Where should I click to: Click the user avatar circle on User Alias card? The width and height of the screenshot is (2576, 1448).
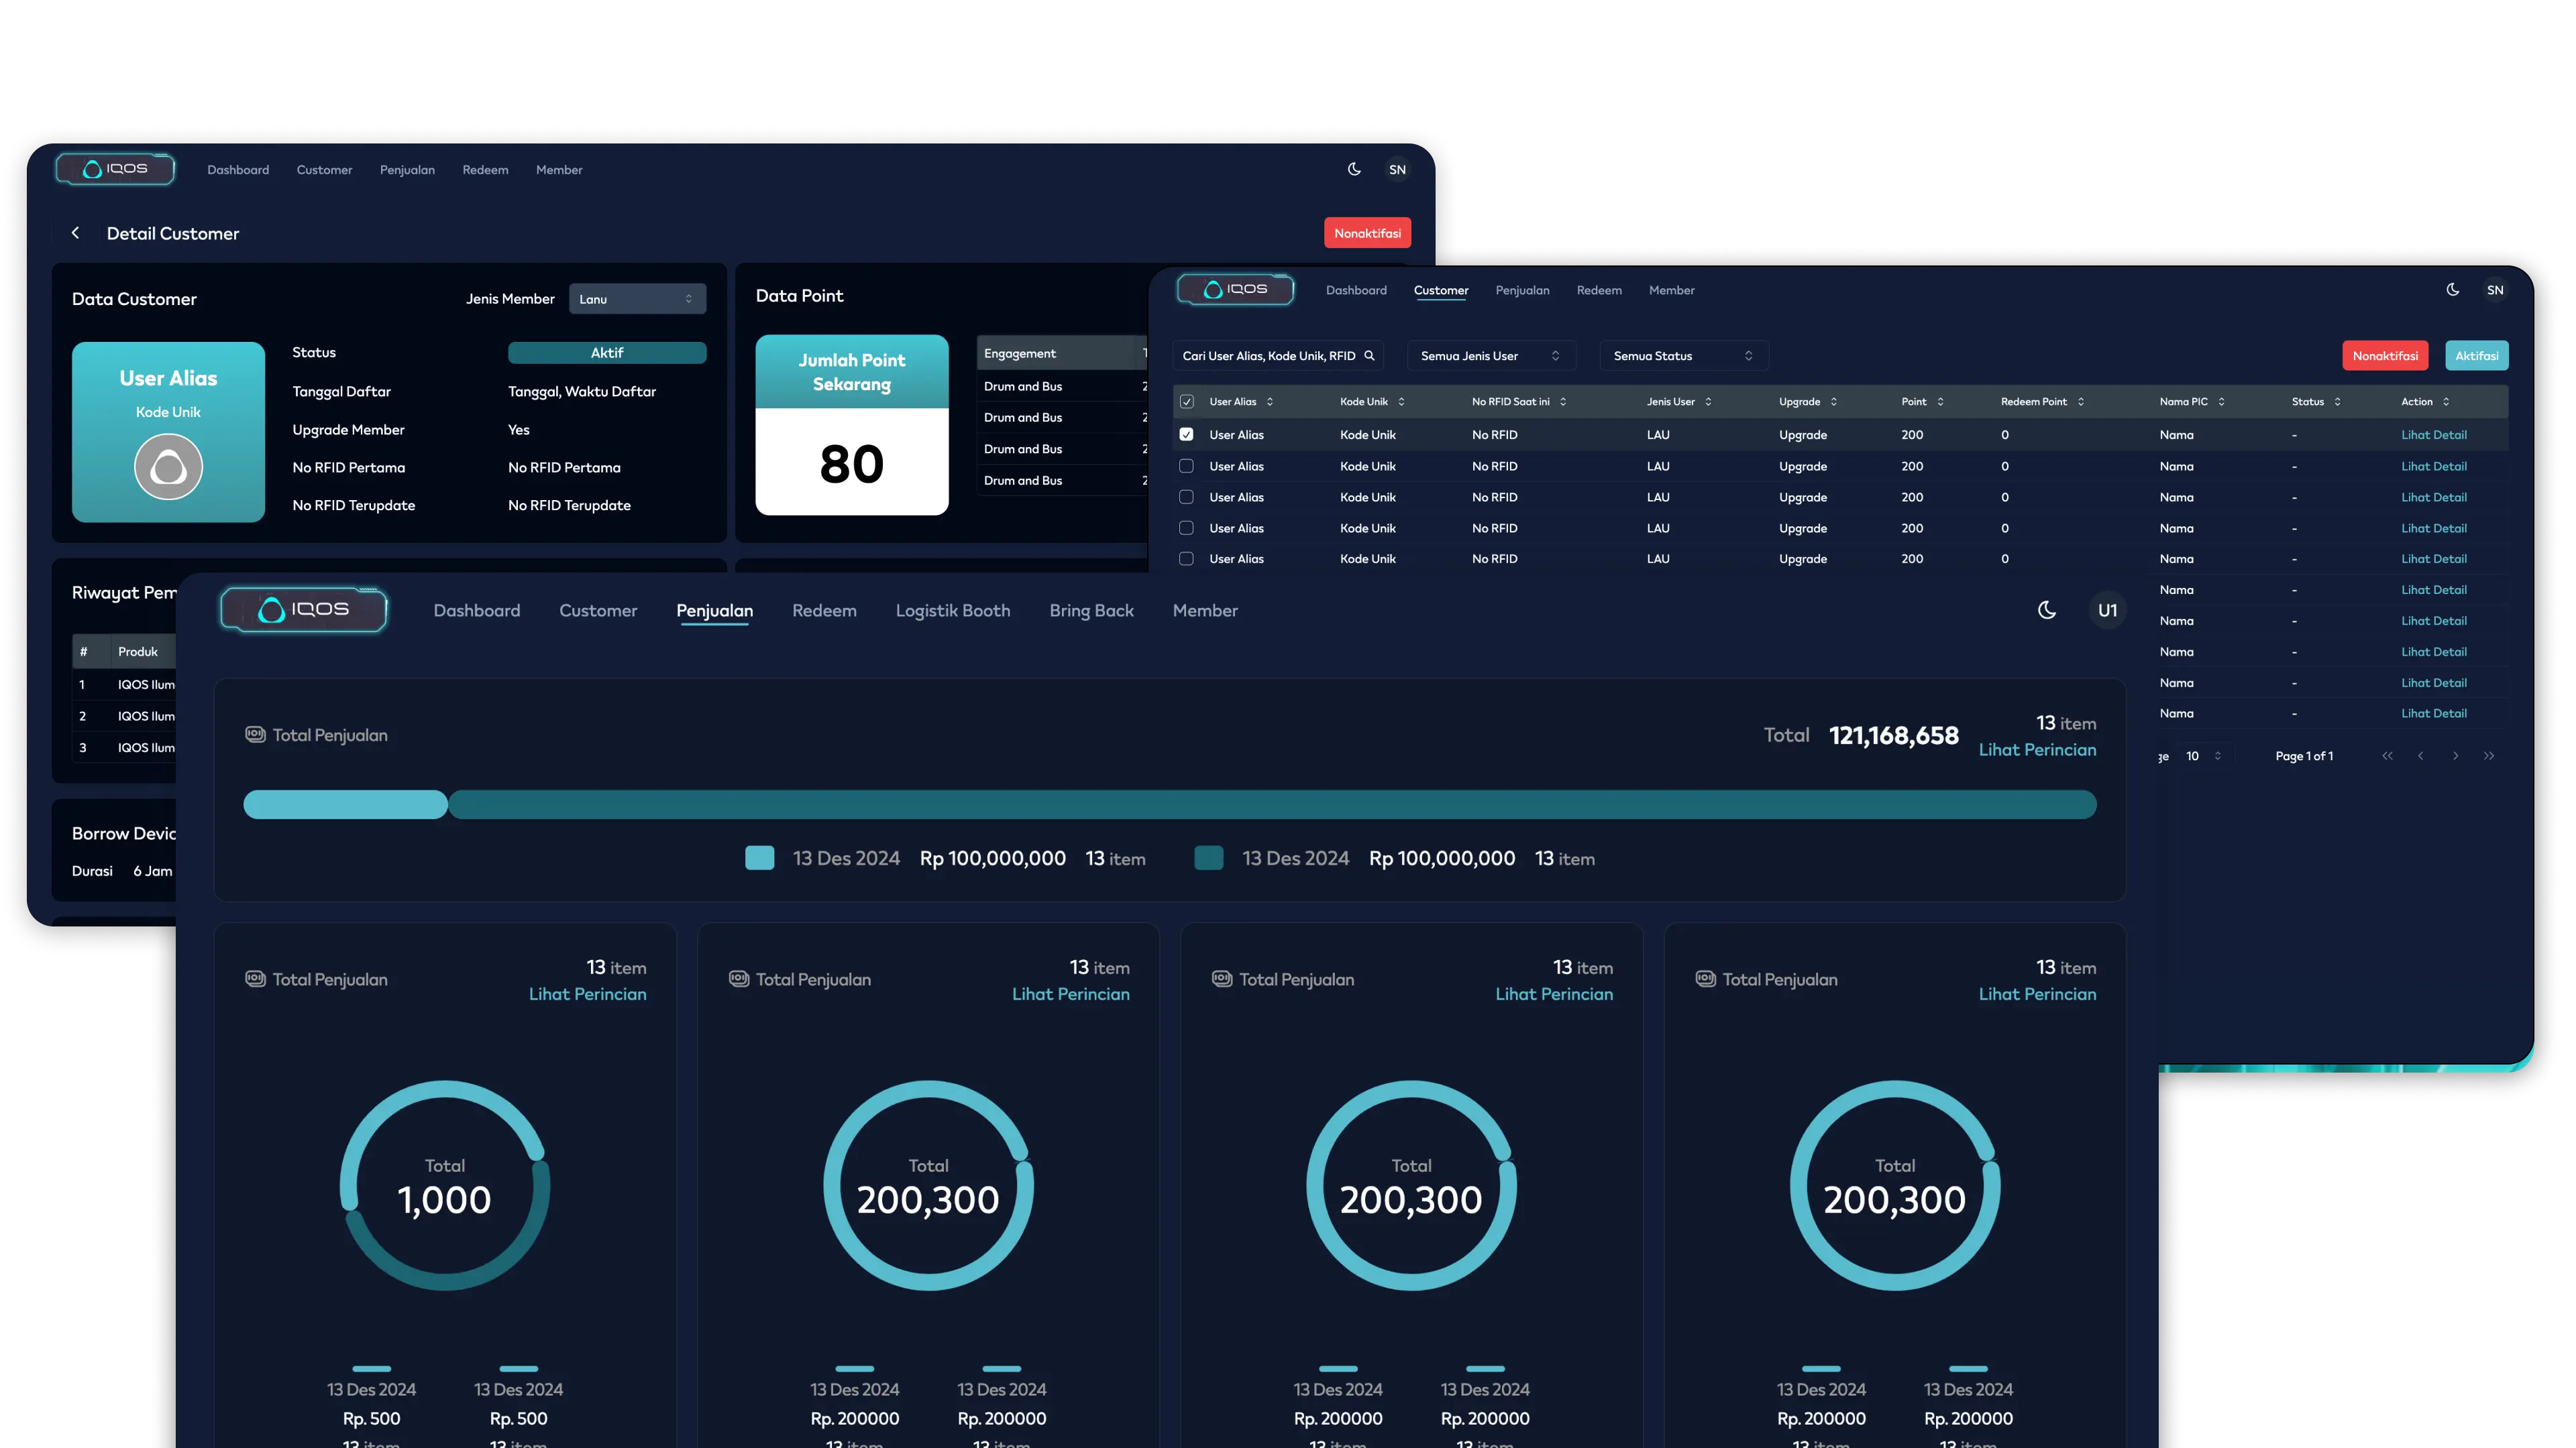tap(168, 467)
